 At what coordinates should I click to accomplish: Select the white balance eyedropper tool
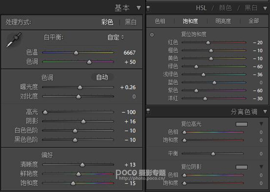[x=14, y=40]
